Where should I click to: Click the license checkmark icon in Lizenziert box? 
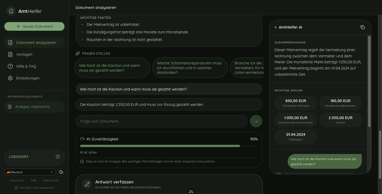(x=58, y=157)
